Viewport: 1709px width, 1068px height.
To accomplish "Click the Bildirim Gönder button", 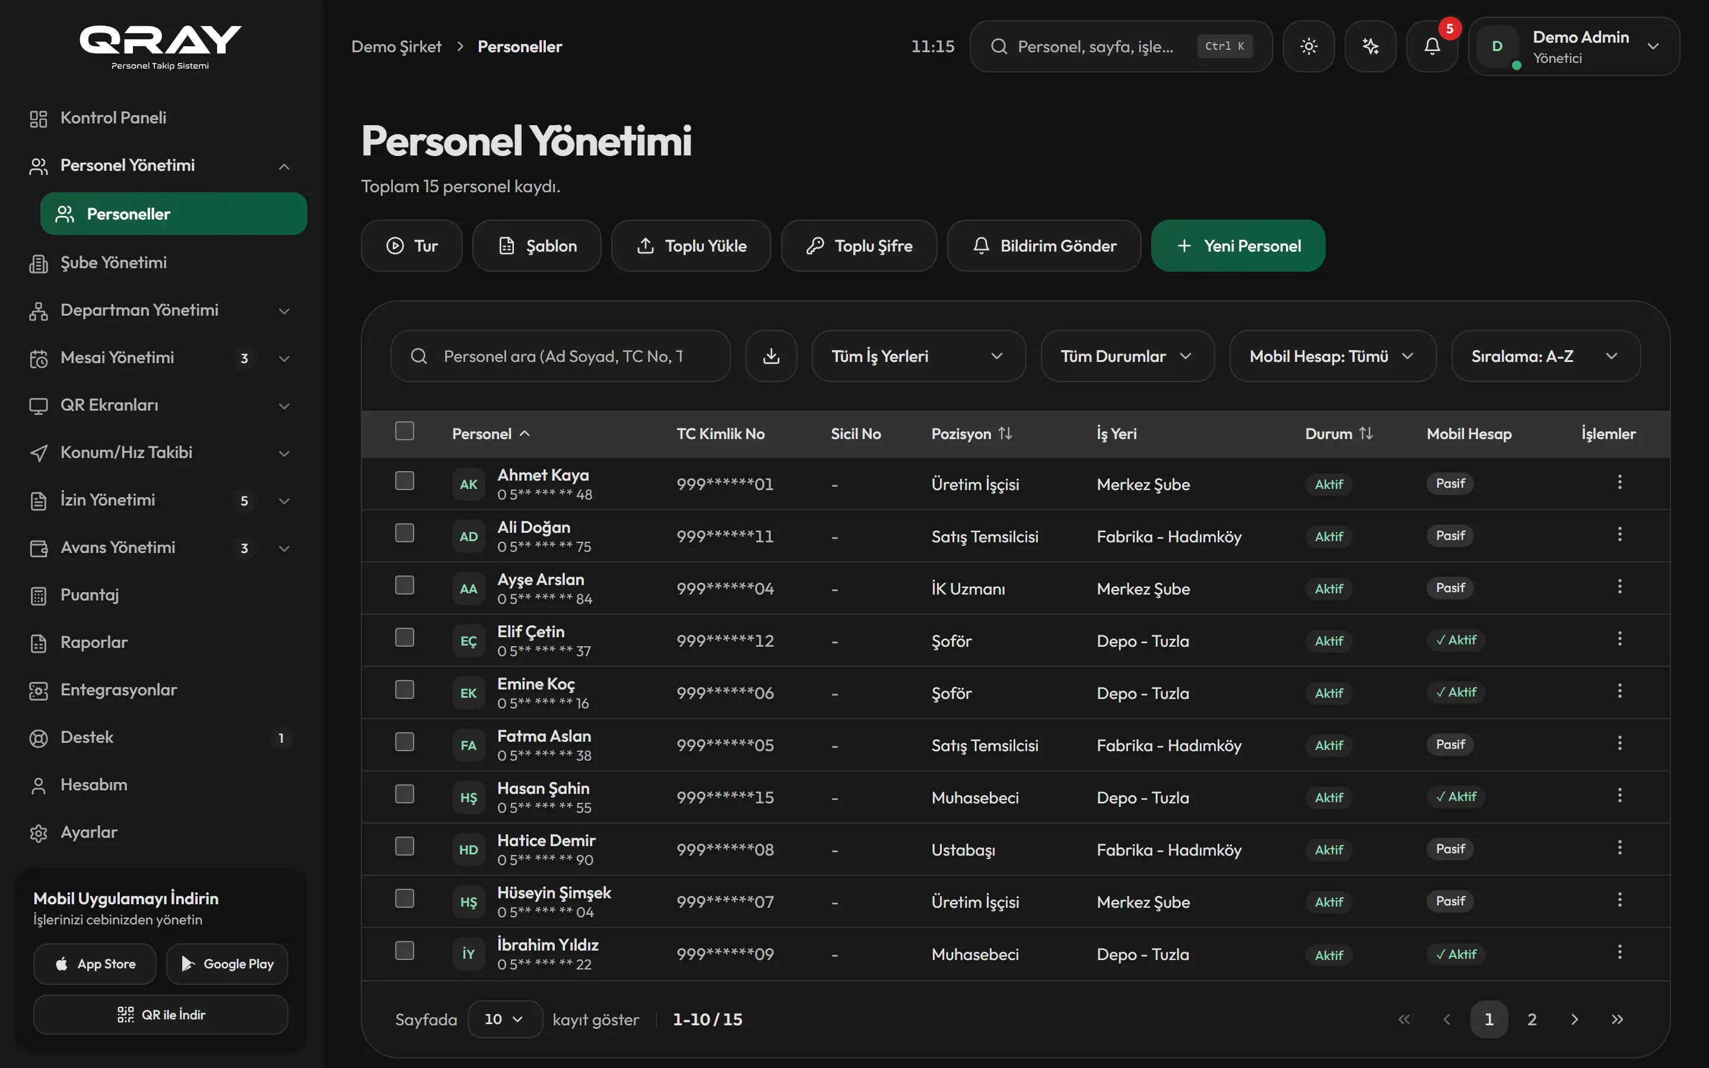I will point(1044,246).
